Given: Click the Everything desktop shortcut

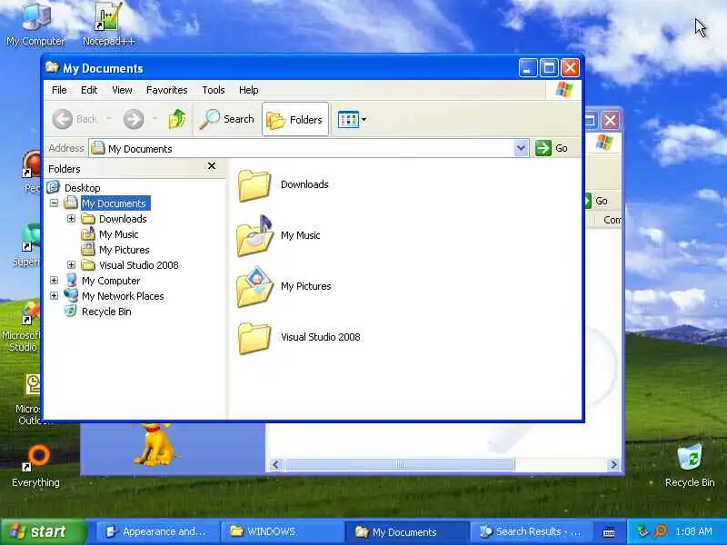Looking at the screenshot, I should pos(35,465).
